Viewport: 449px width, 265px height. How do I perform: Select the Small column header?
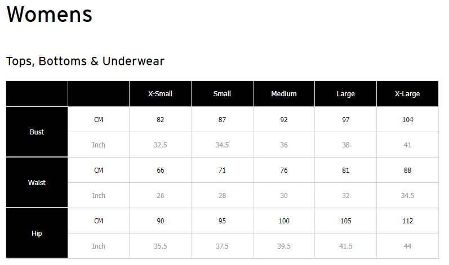pos(222,94)
